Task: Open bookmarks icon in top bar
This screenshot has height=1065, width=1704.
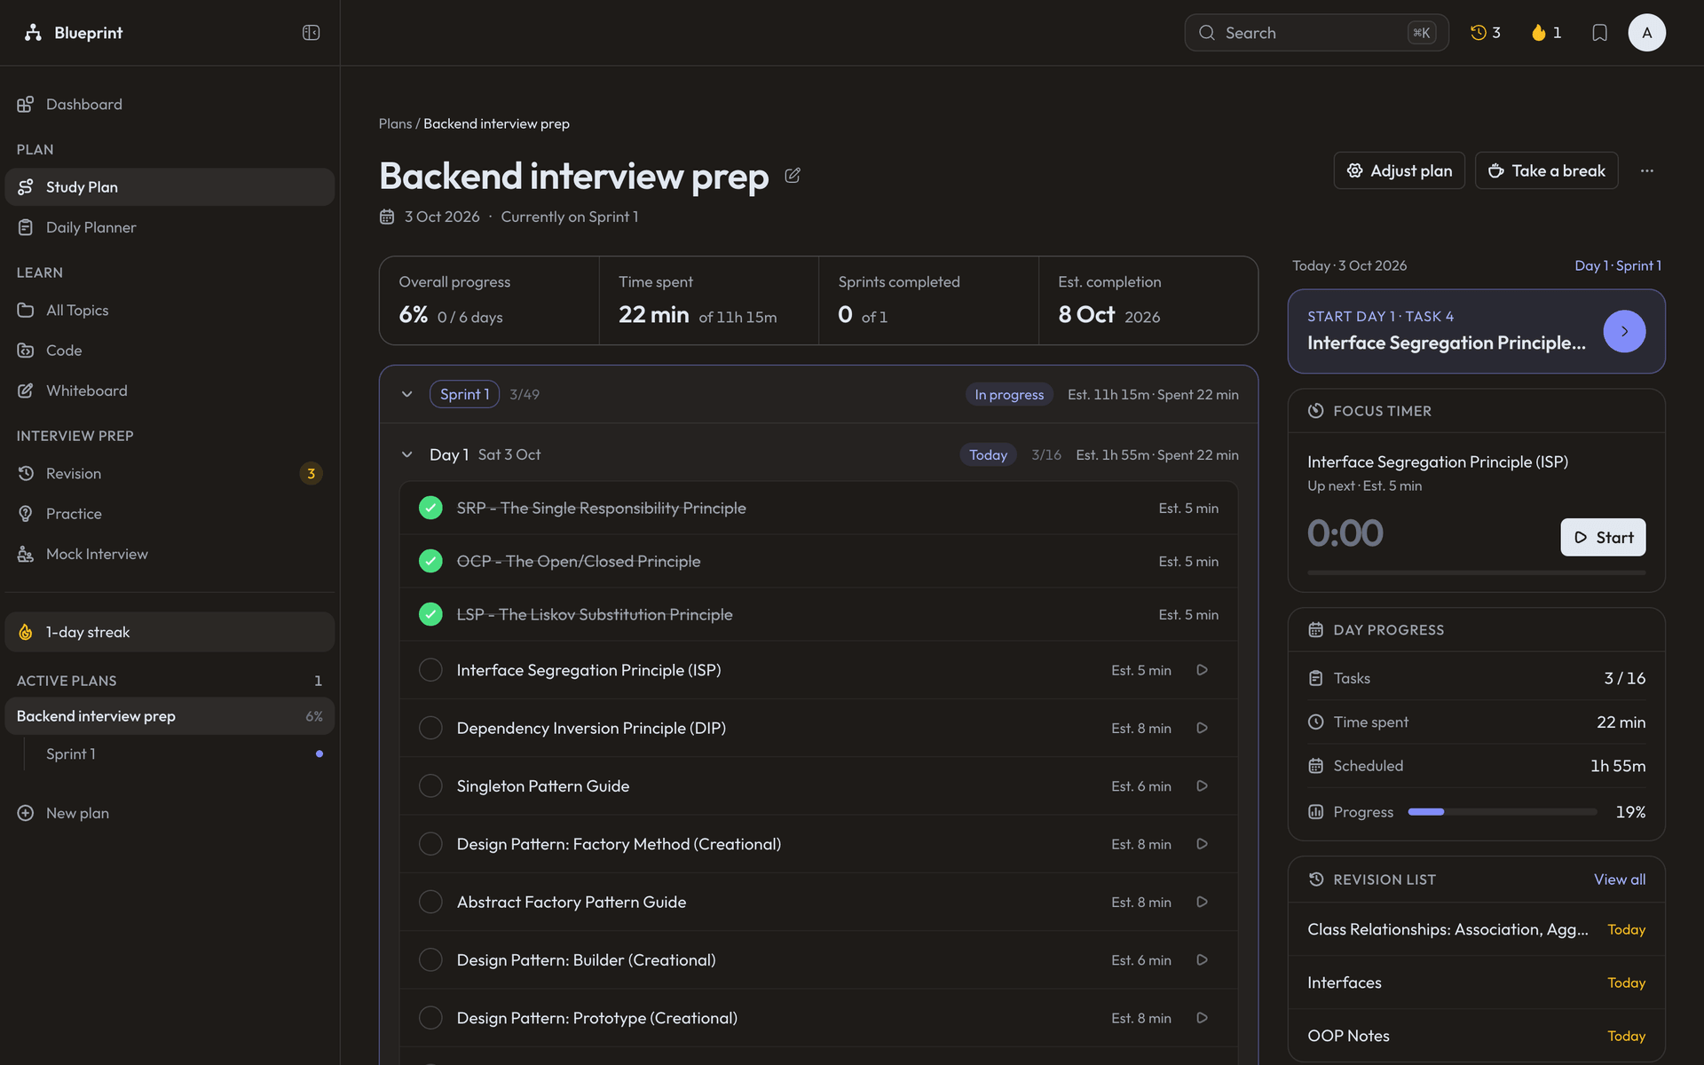Action: tap(1599, 33)
